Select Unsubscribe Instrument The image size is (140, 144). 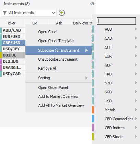58,59
